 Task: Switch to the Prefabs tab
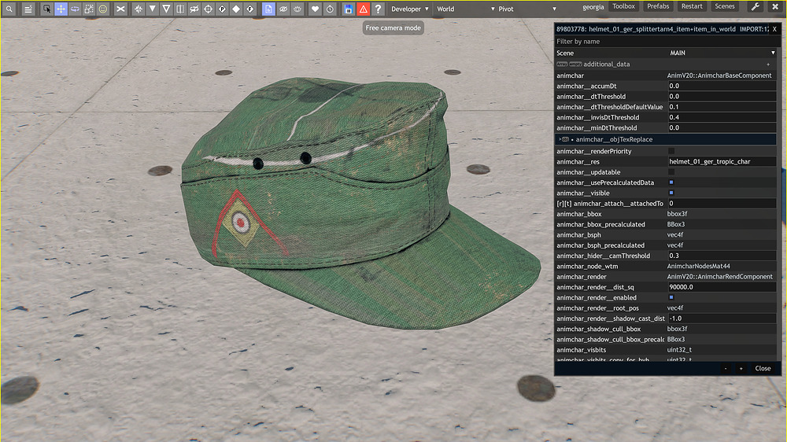click(x=658, y=6)
